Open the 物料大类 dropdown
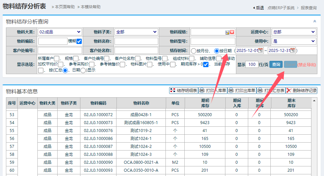324x176 pixels. click(60, 32)
